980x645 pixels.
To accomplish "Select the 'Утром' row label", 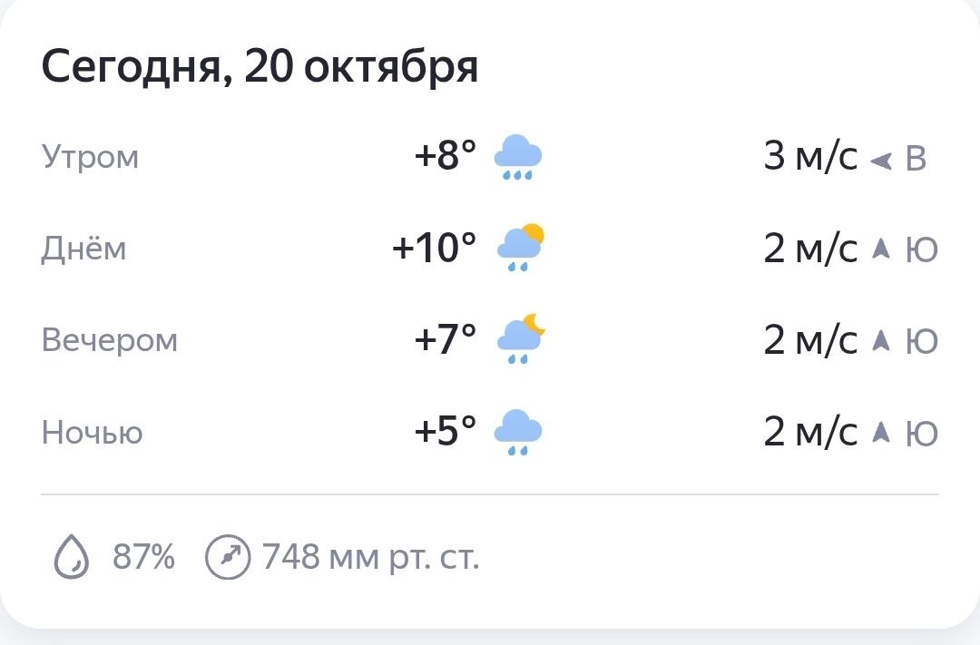I will [x=91, y=157].
